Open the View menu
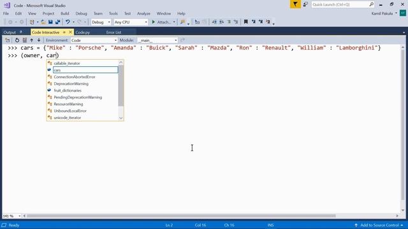The image size is (408, 229). point(32,13)
